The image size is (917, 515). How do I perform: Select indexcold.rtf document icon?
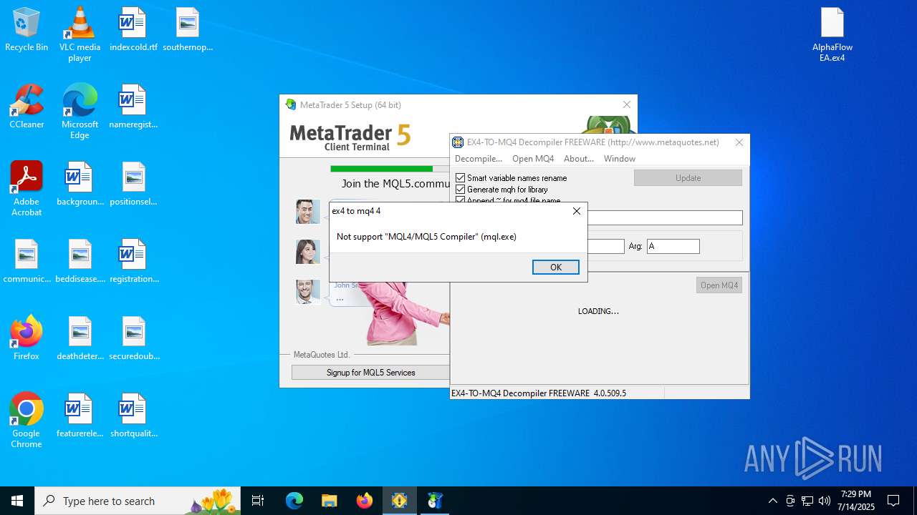(x=133, y=29)
